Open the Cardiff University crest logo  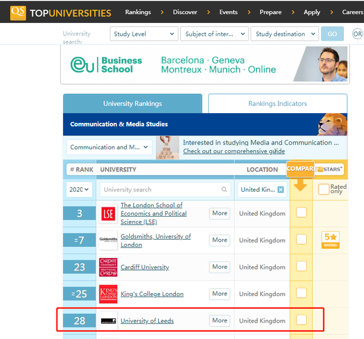108,267
